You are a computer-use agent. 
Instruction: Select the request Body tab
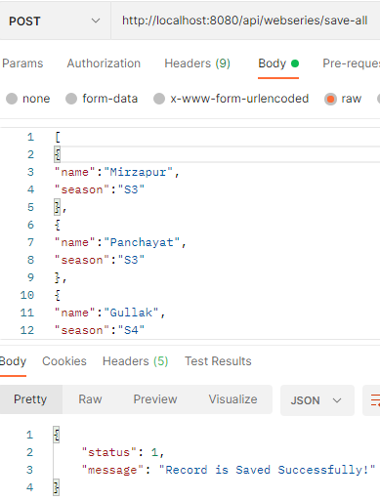pos(278,63)
